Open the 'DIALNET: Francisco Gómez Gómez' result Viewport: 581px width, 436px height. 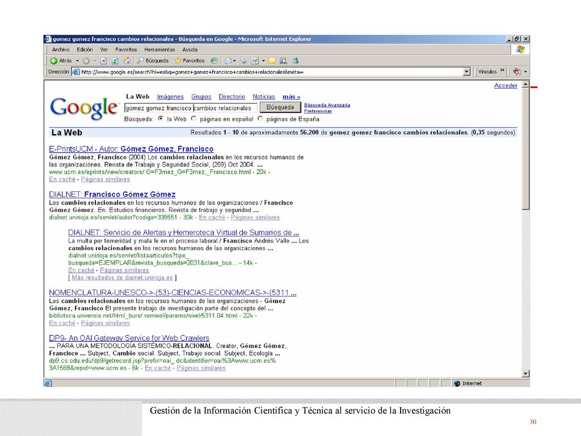(112, 194)
